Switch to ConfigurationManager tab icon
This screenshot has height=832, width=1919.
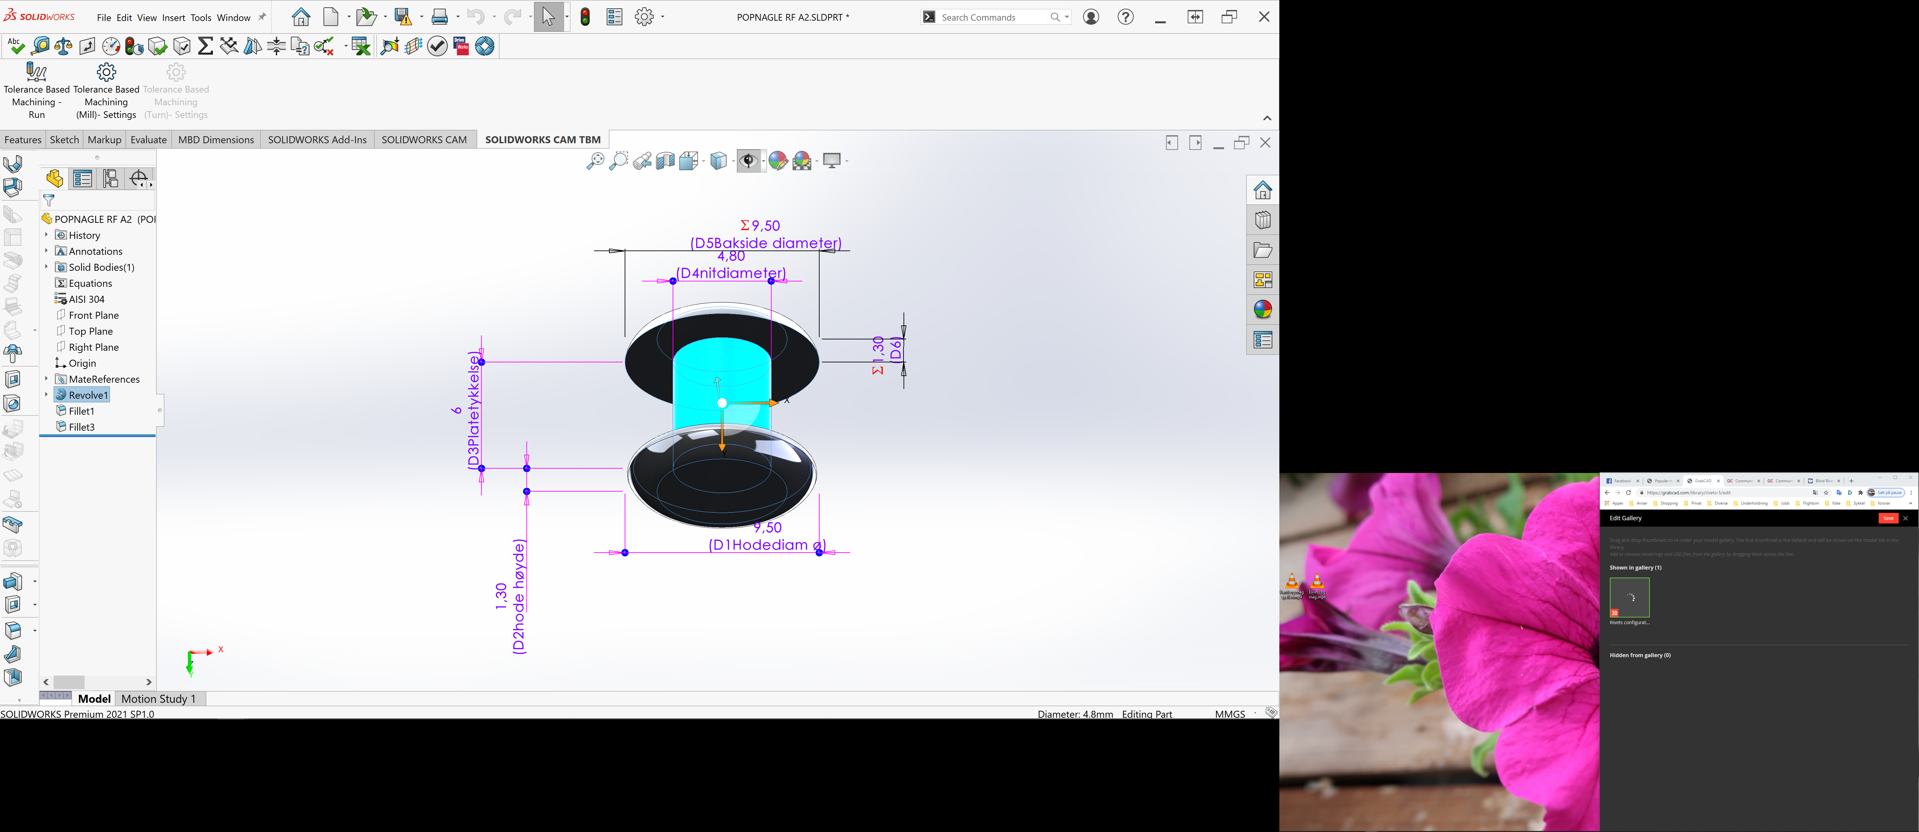[x=111, y=179]
